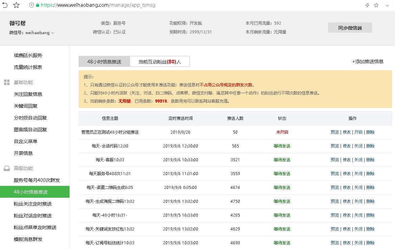Turn off 每天-会话代码12:30 with 关闭
Viewport: 395px width, 249px height.
point(358,146)
